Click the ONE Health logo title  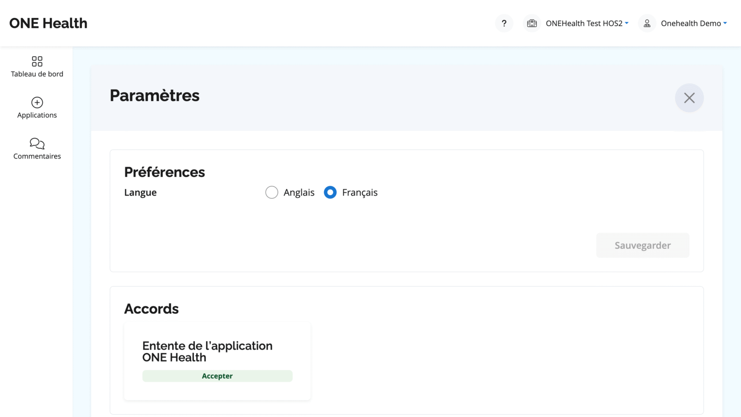pos(48,23)
